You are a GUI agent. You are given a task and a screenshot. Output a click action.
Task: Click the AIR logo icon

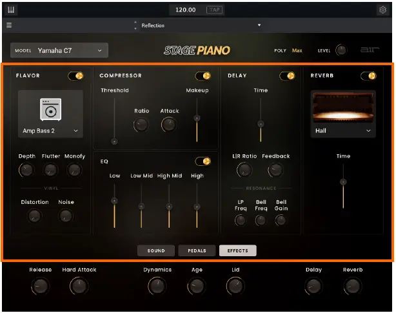(x=370, y=50)
